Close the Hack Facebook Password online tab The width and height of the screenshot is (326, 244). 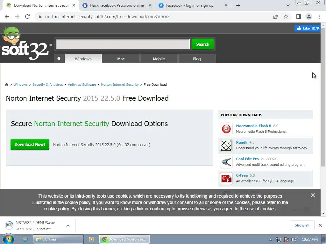(x=150, y=6)
